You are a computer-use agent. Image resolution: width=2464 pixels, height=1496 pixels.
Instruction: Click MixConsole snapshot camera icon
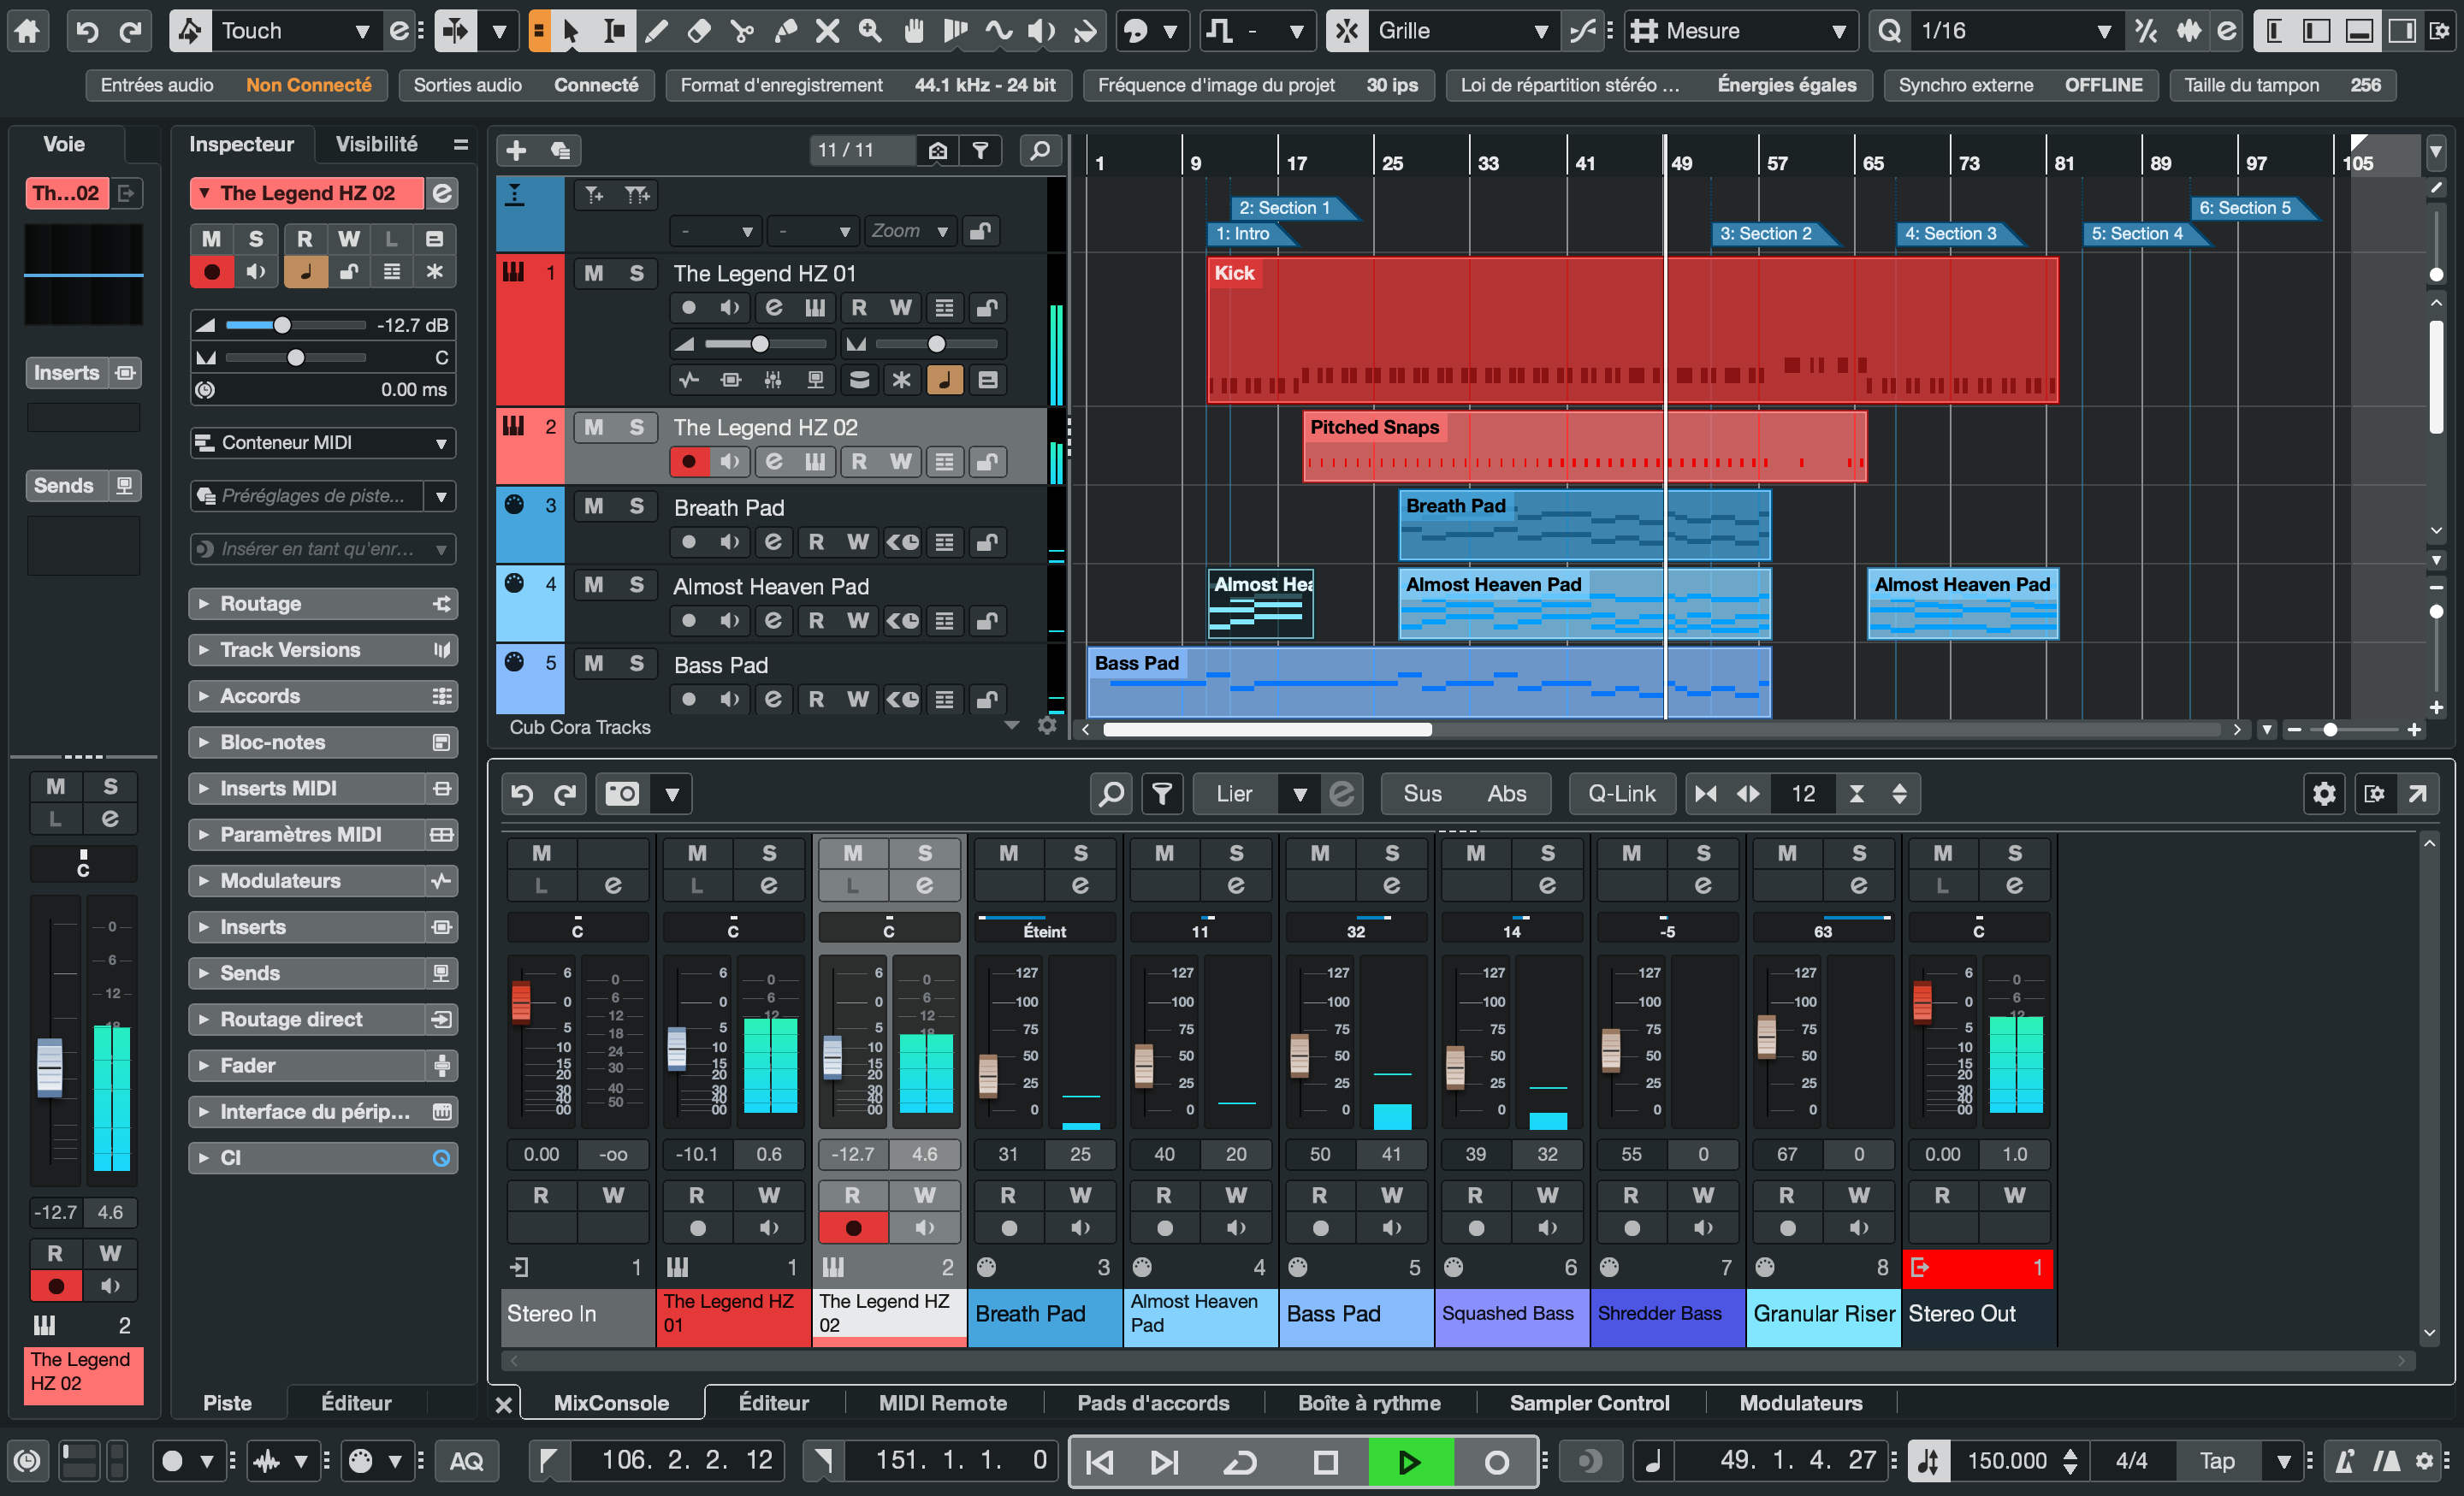tap(622, 794)
